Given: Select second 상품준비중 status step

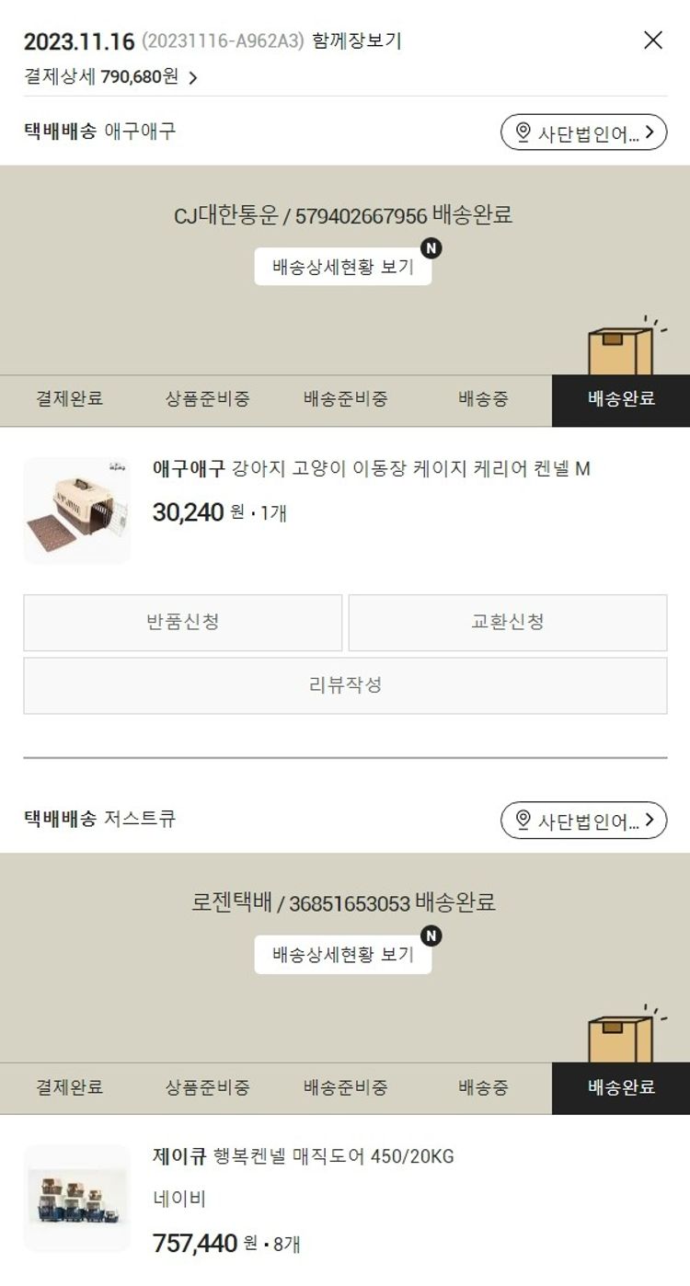Looking at the screenshot, I should (x=207, y=1087).
